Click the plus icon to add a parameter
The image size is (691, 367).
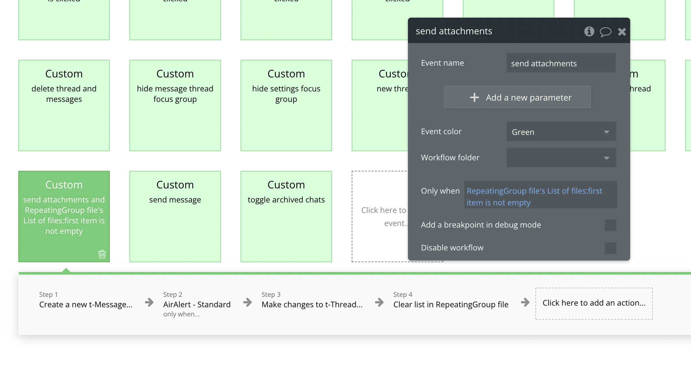474,97
